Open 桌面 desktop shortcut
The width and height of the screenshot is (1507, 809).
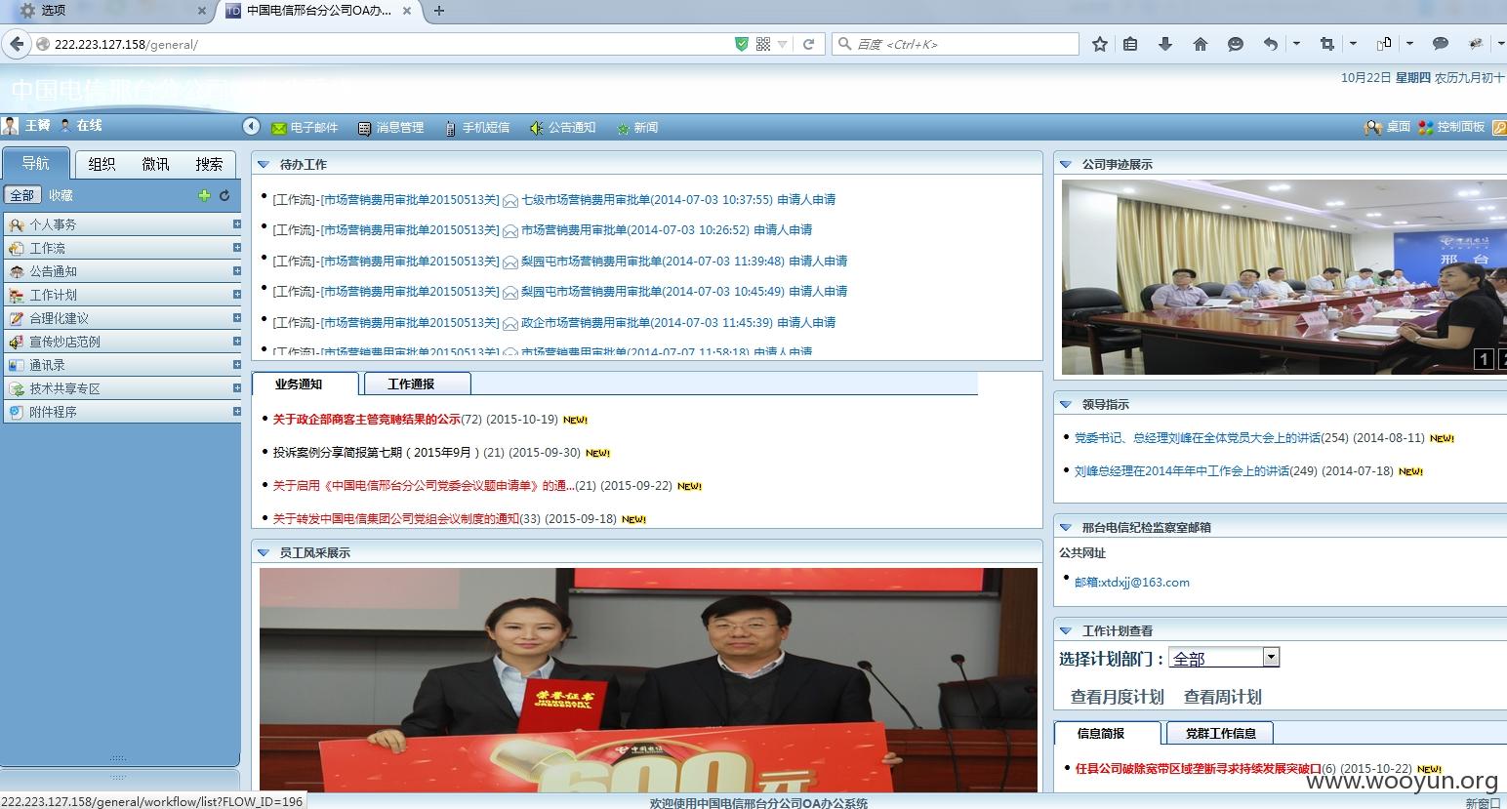pos(1388,127)
